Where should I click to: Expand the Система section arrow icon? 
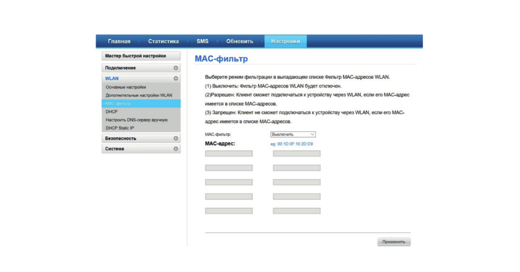click(x=176, y=149)
